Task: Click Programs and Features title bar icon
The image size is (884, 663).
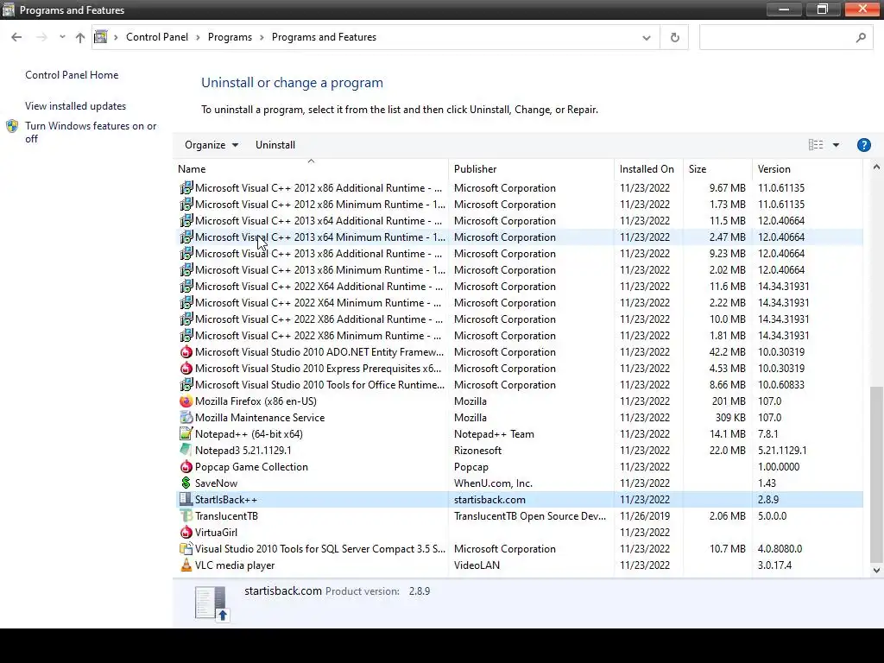Action: [9, 9]
